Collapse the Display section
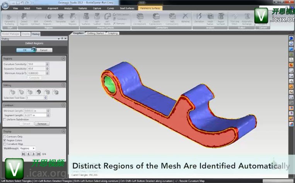Screen dimensions: 295x183 tap(63, 131)
